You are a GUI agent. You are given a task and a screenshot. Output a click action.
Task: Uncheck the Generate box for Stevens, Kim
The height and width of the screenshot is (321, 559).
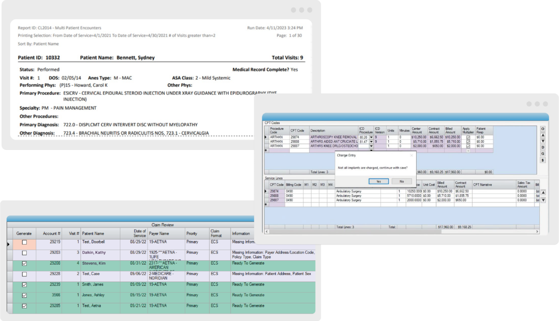[24, 263]
